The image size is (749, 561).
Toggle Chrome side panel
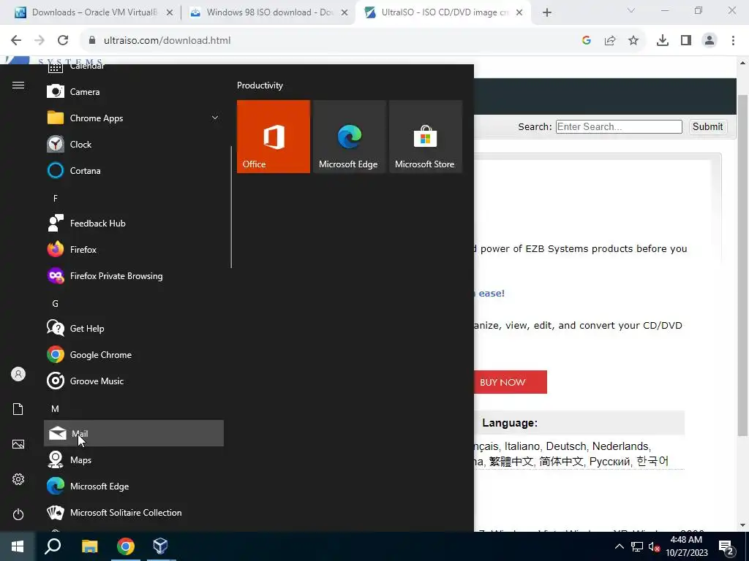click(x=686, y=41)
